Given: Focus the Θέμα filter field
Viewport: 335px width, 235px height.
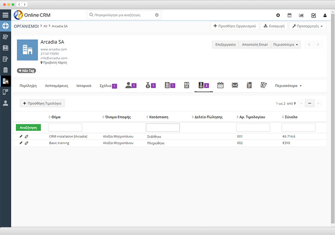Looking at the screenshot, I should click(x=65, y=128).
